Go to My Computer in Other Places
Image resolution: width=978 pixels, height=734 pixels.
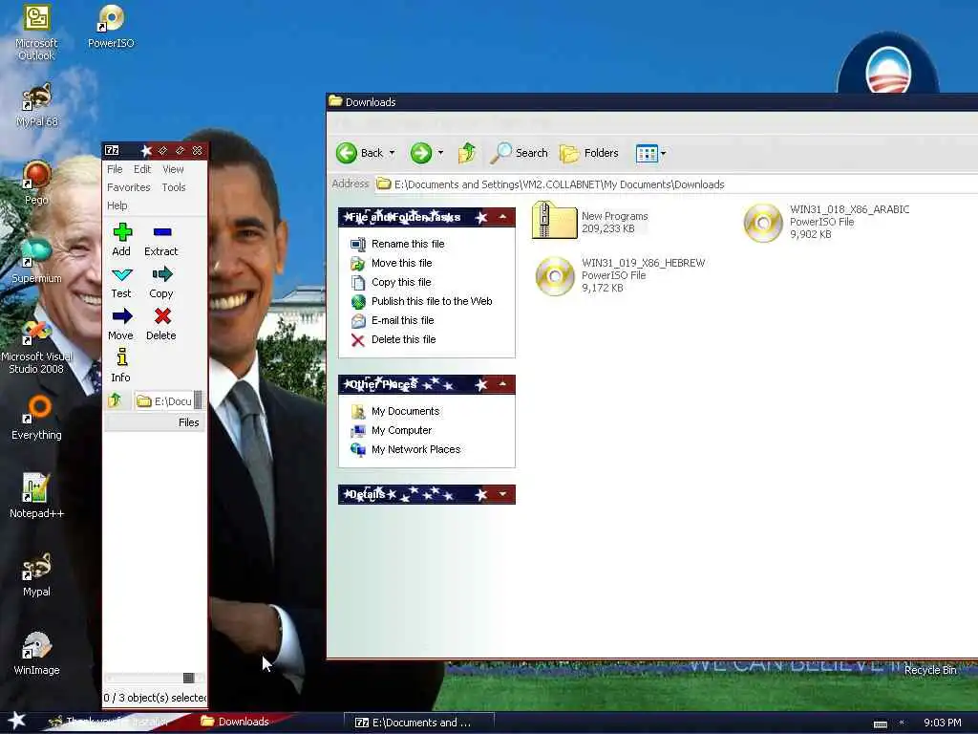click(x=401, y=431)
